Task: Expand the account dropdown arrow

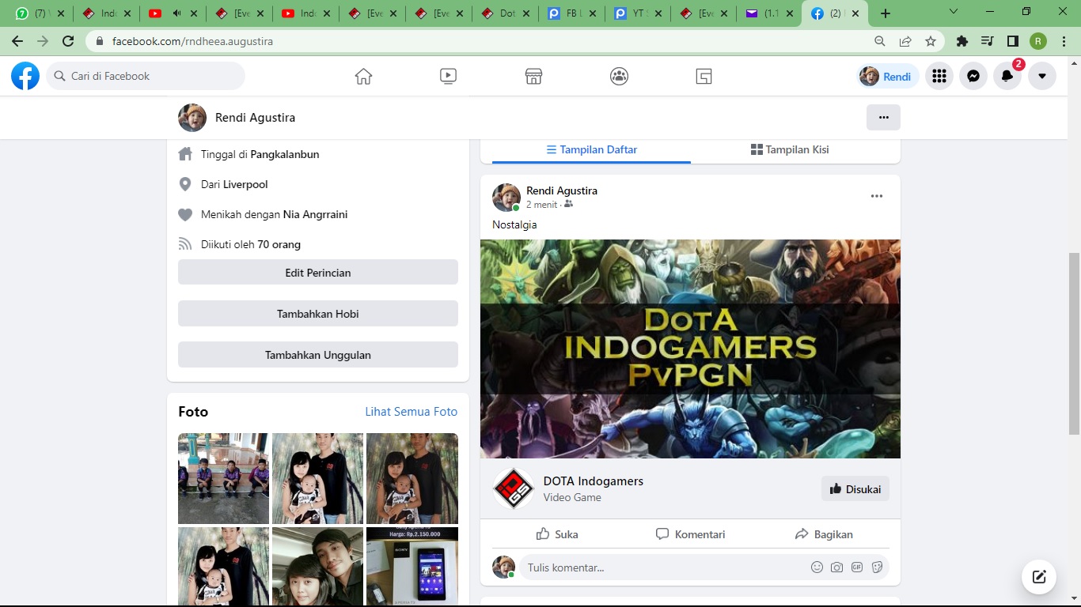Action: 1042,76
